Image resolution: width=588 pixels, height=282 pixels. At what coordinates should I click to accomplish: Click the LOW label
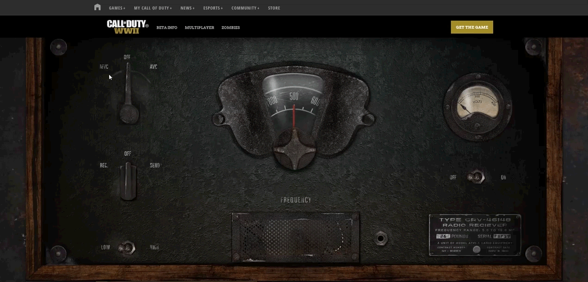105,247
